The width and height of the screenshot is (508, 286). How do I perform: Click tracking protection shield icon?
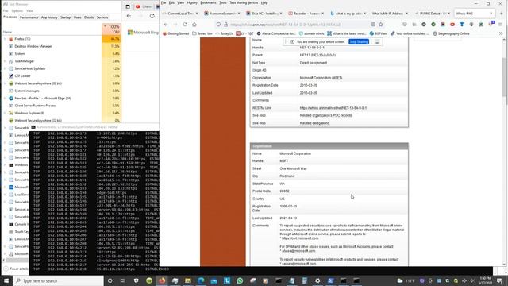pyautogui.click(x=218, y=25)
